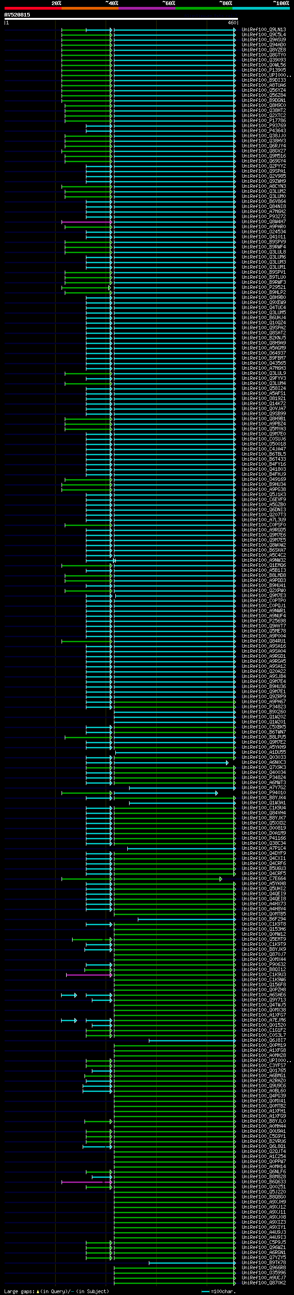The height and width of the screenshot is (1295, 294).
Task: Open the last hit UniRef100_Q870K2
Action: (x=263, y=1282)
